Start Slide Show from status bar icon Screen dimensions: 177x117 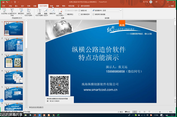[149, 112]
